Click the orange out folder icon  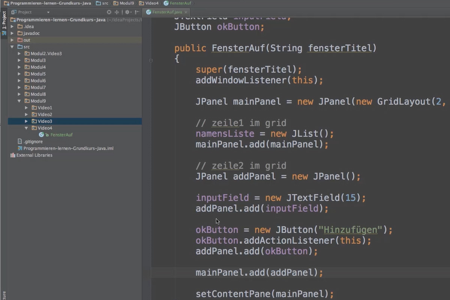coord(20,40)
